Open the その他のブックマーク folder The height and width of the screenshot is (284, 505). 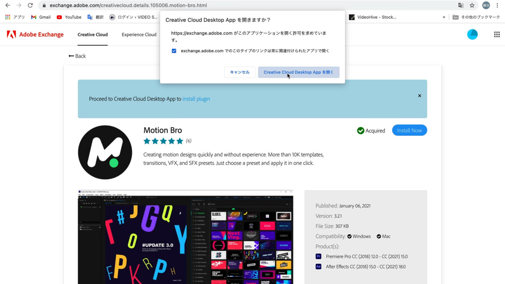[476, 17]
